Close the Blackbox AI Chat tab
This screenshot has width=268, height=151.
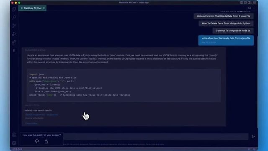[x=44, y=8]
